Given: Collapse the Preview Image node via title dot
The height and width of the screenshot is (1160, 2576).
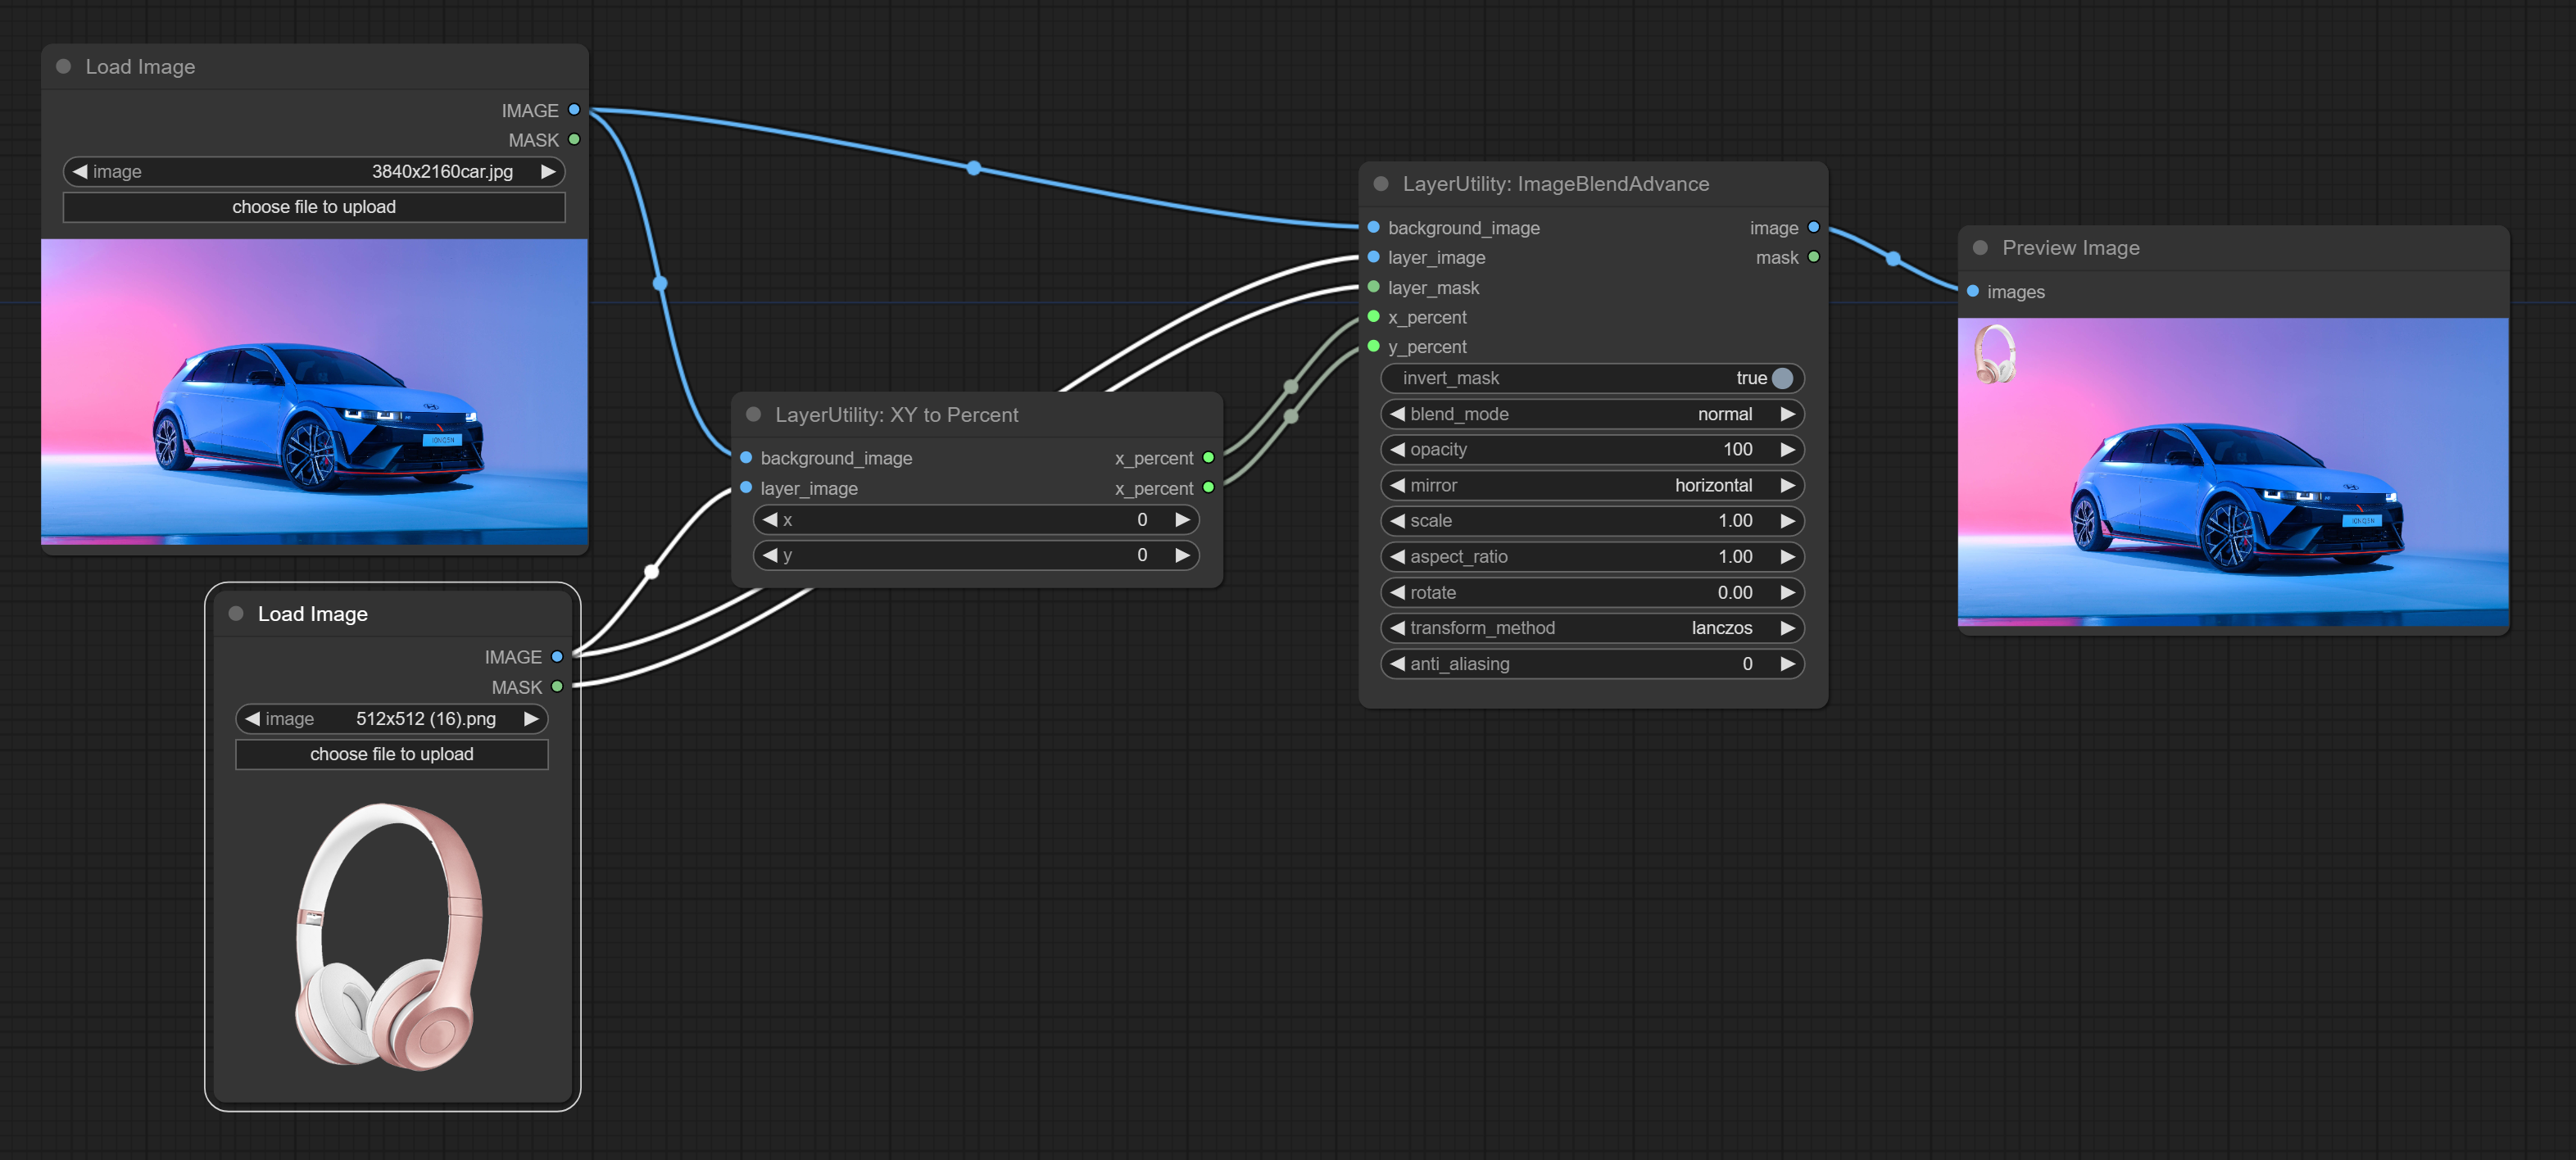Looking at the screenshot, I should pyautogui.click(x=1980, y=248).
